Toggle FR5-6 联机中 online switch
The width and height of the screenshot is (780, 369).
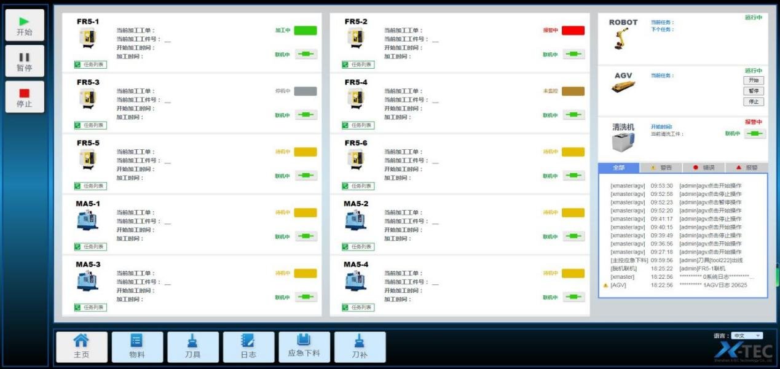(573, 176)
